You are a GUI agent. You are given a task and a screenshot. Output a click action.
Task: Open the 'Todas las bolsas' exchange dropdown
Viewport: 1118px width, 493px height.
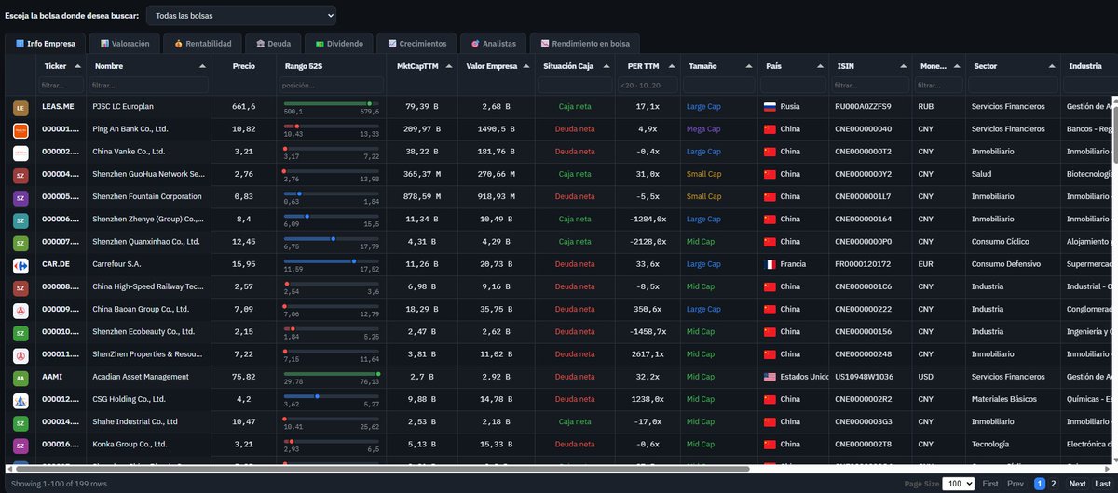[241, 16]
